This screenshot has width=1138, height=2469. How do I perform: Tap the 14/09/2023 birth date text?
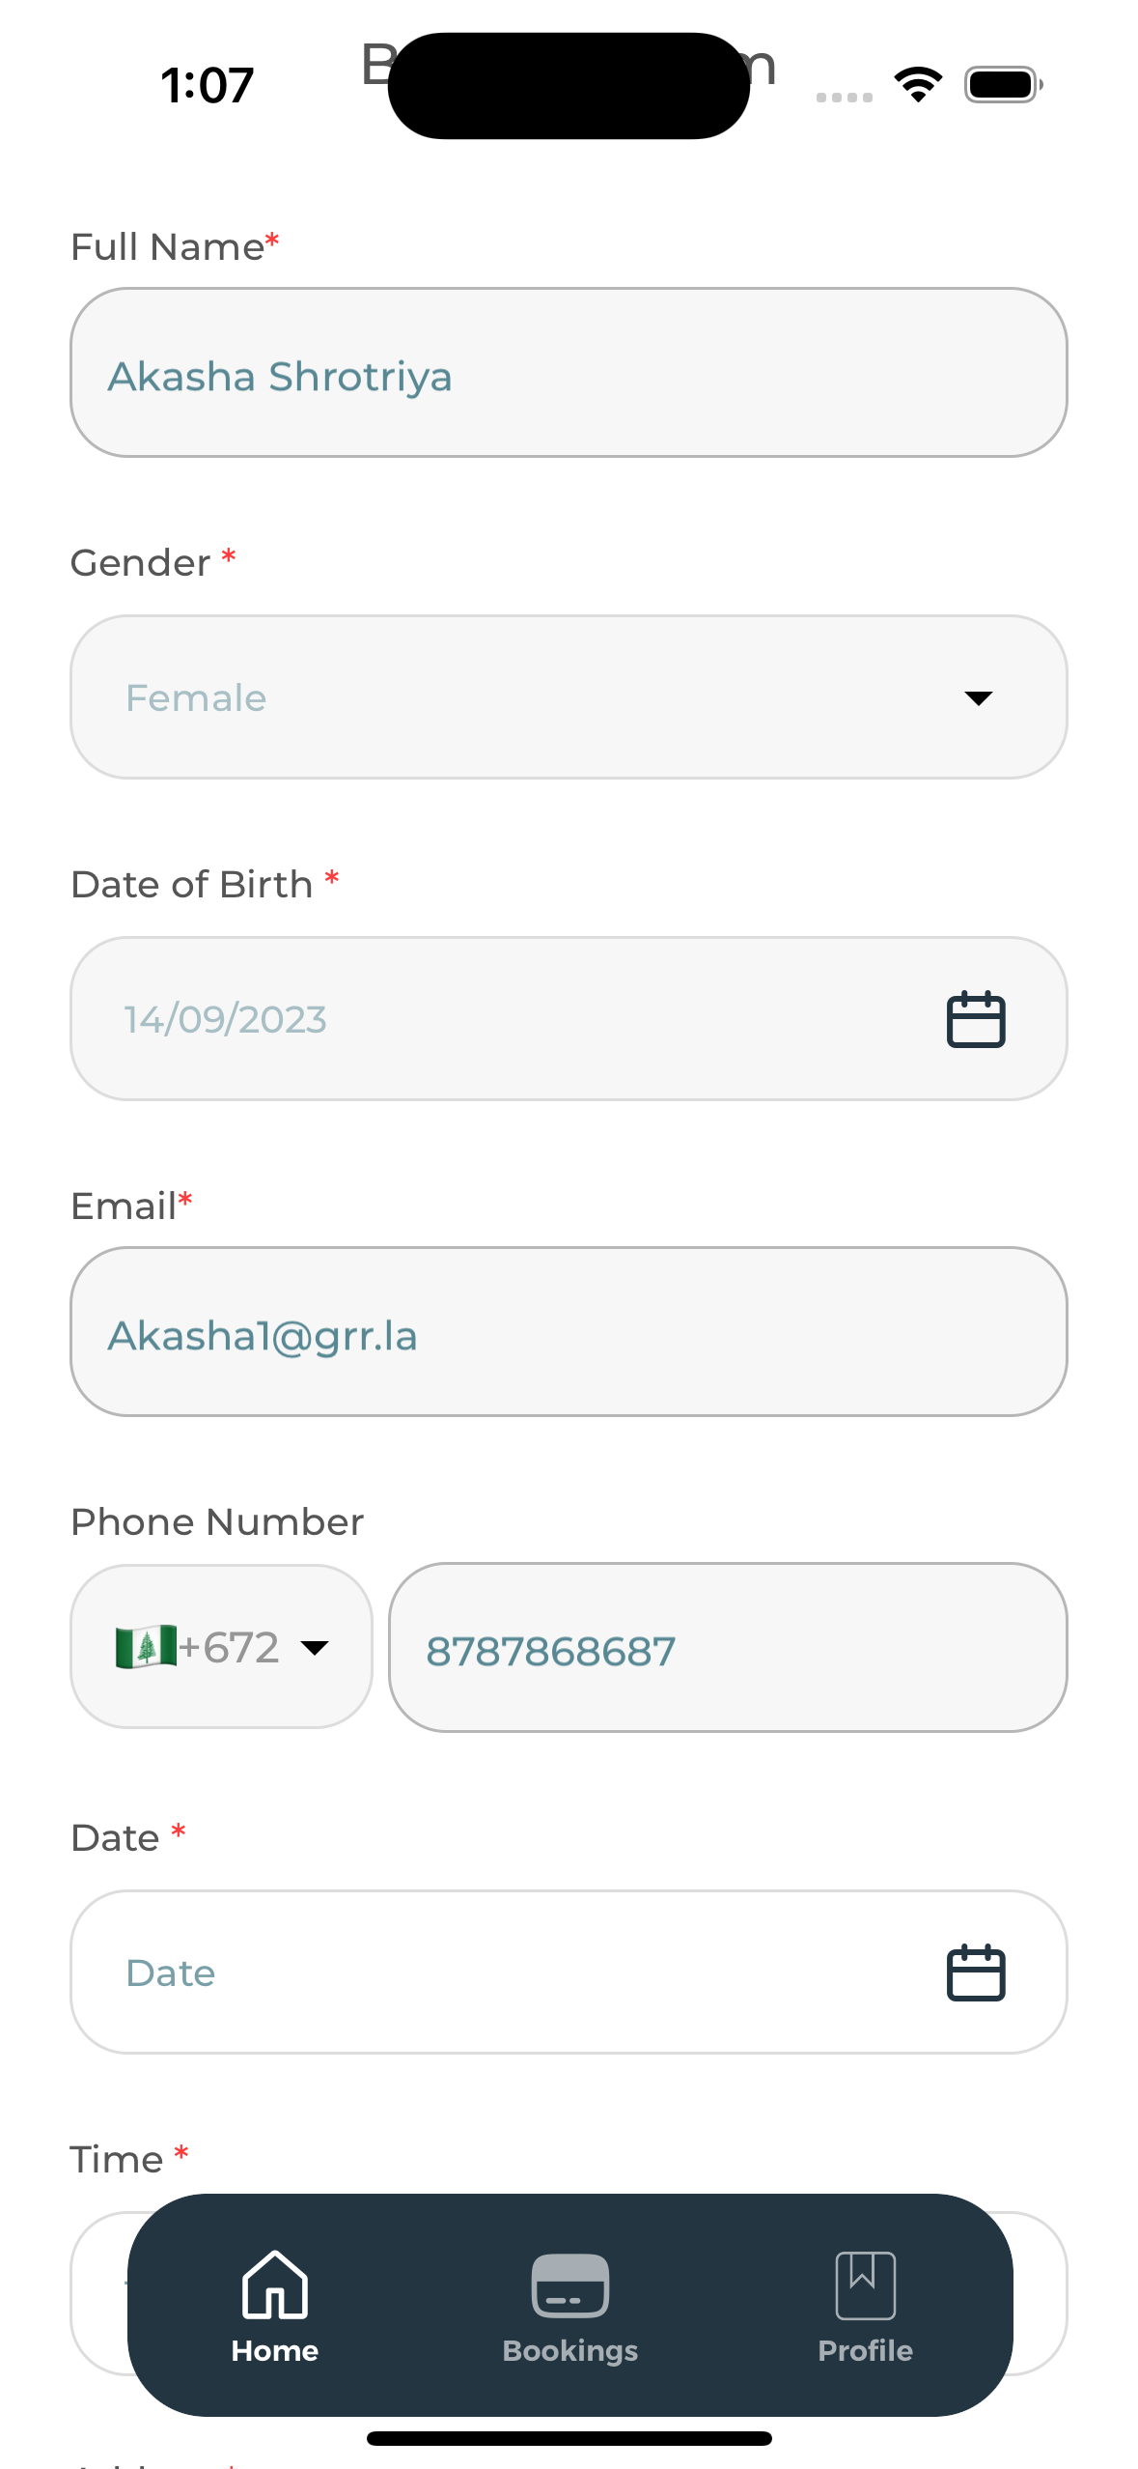[226, 1020]
